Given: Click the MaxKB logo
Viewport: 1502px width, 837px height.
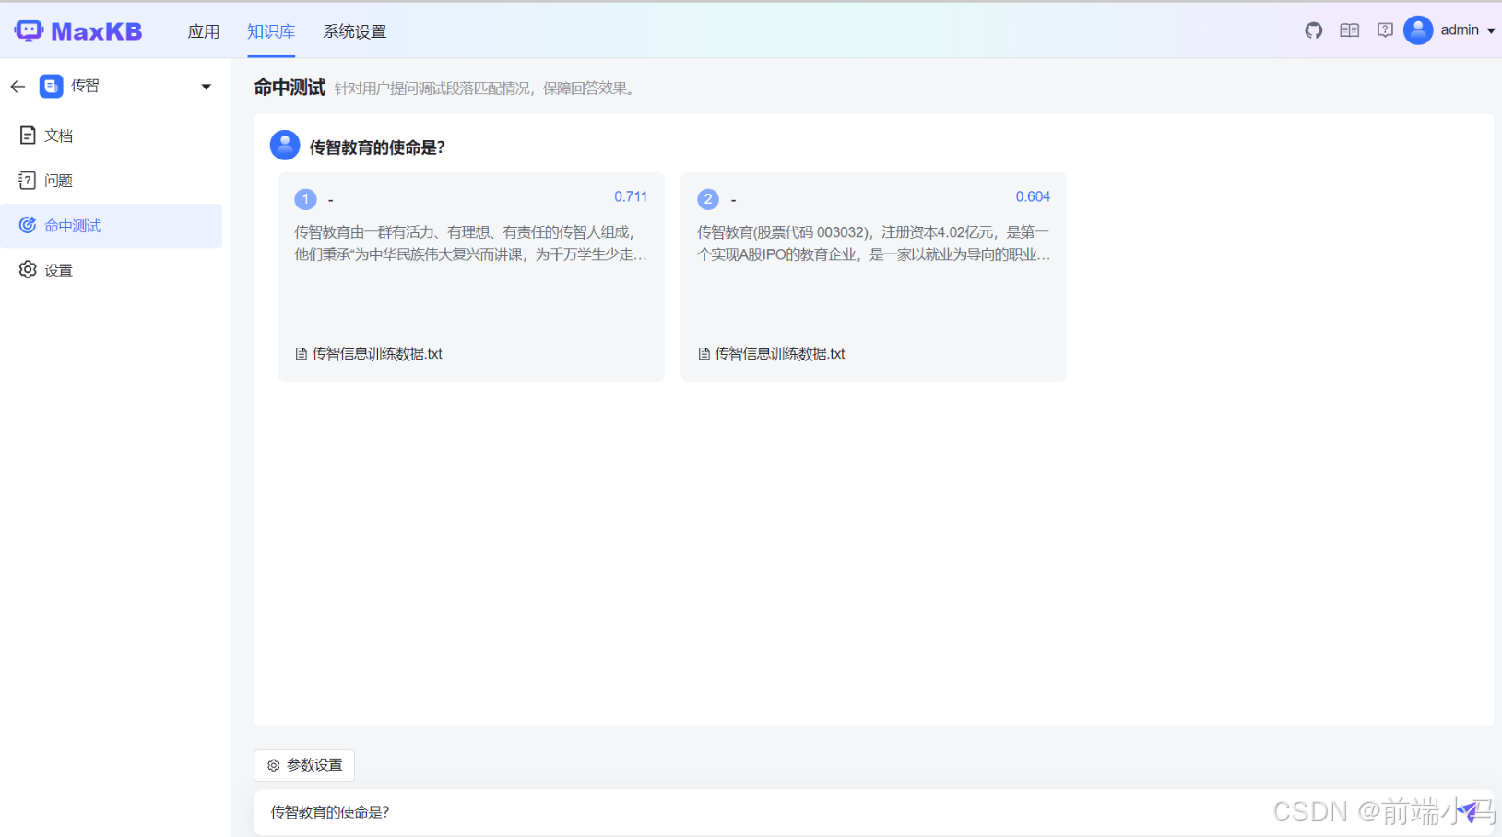Looking at the screenshot, I should coord(78,31).
